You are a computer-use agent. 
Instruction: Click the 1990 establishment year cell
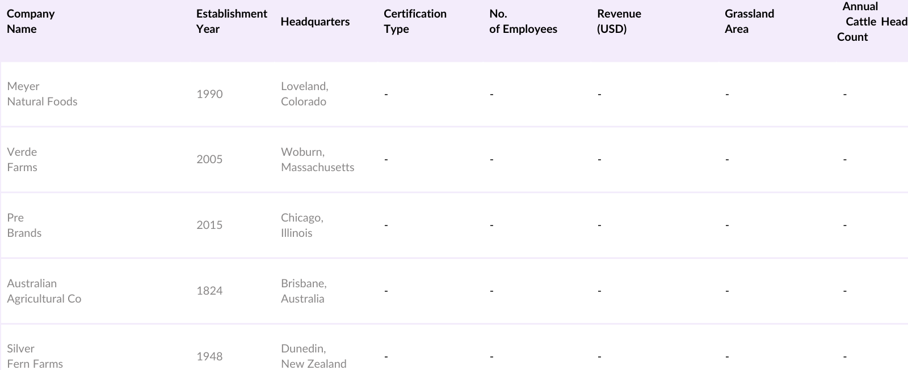click(209, 94)
